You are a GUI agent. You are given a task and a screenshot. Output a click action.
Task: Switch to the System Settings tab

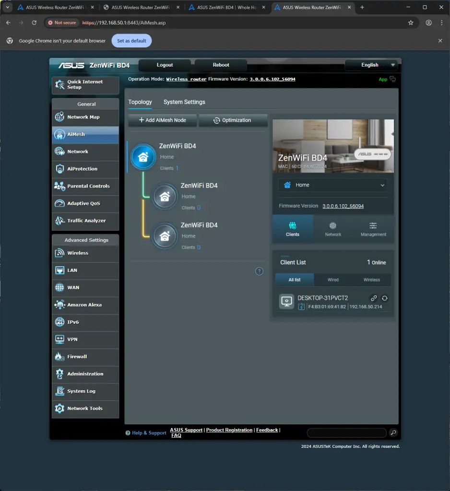[x=184, y=102]
